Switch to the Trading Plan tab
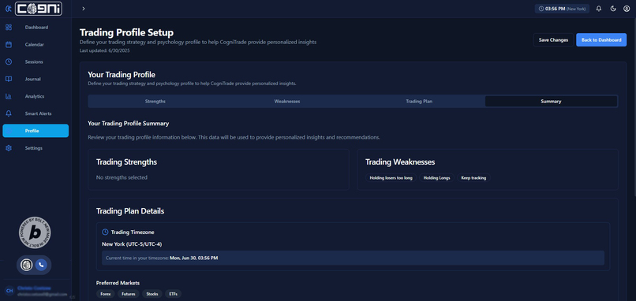Screen dimensions: 636x301 pos(419,102)
